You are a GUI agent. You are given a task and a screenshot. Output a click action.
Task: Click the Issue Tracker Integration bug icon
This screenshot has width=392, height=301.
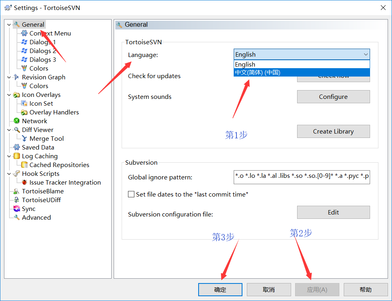24,182
